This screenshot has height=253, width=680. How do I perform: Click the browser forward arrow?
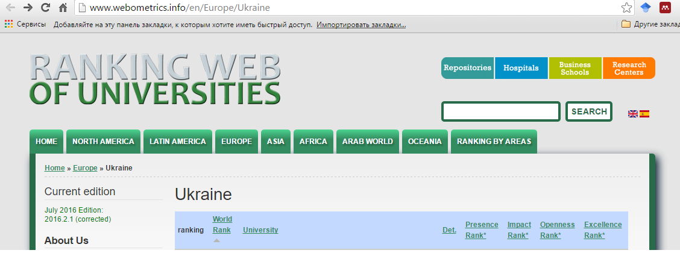28,8
